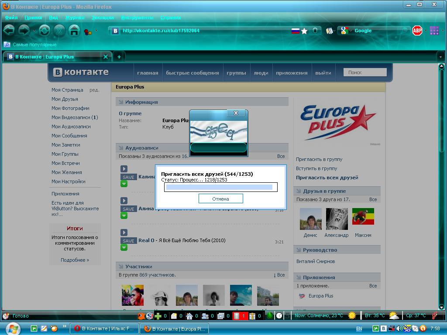Open быстрые сообщения in top navigation
Viewport: 447px width, 335px height.
point(193,73)
